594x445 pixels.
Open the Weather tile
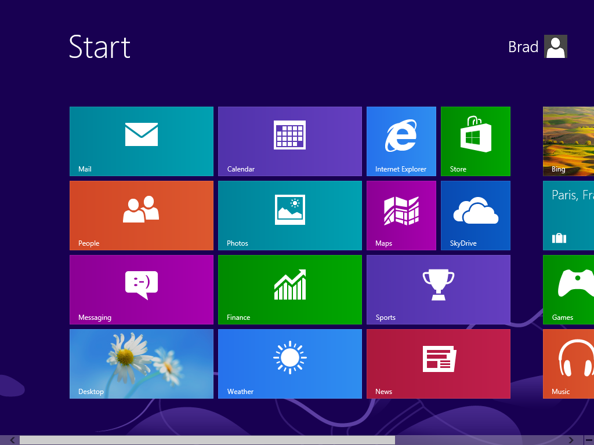pos(290,364)
